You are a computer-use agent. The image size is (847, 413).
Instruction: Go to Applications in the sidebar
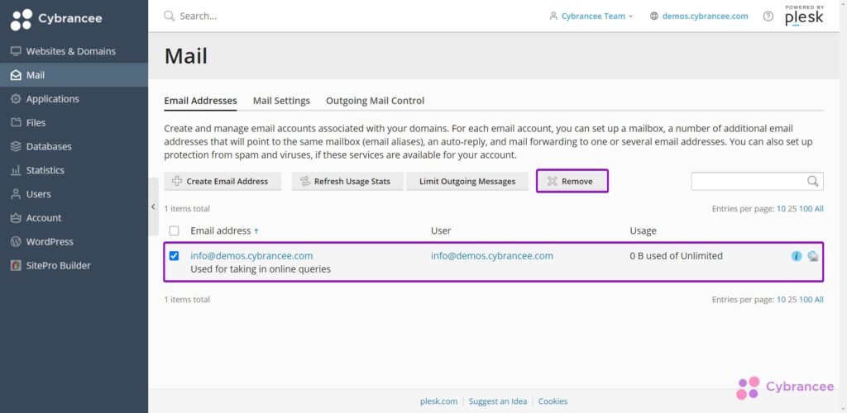(74, 98)
